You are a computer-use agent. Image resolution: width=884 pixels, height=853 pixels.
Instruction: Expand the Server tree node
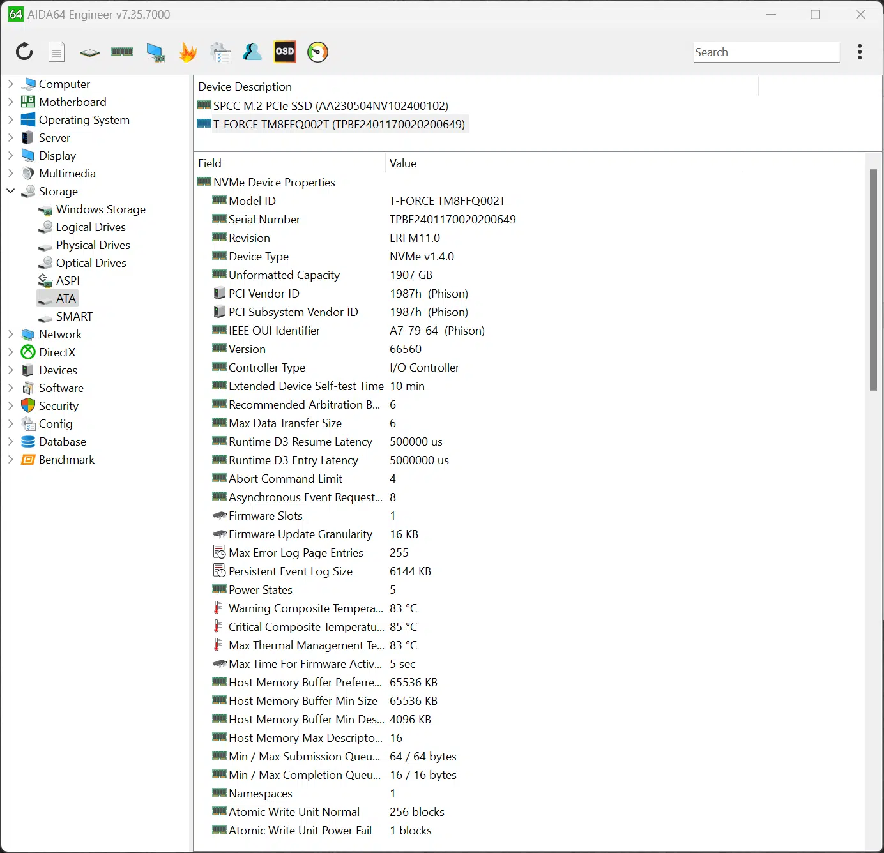[10, 137]
